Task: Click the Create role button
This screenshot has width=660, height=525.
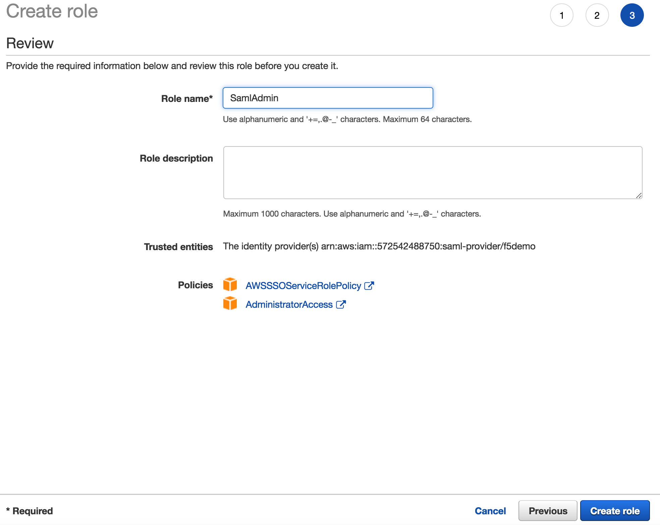Action: tap(615, 511)
